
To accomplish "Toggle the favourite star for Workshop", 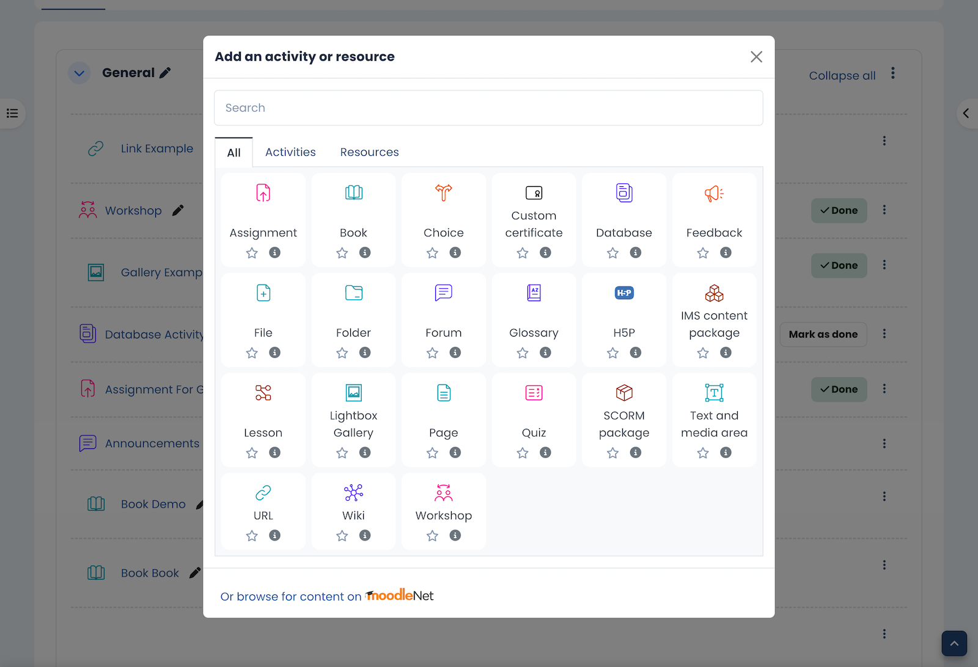I will pyautogui.click(x=432, y=536).
